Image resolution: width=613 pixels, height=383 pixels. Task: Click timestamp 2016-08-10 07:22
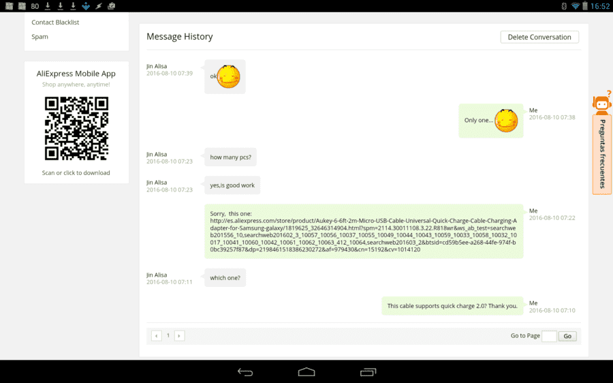pyautogui.click(x=552, y=218)
